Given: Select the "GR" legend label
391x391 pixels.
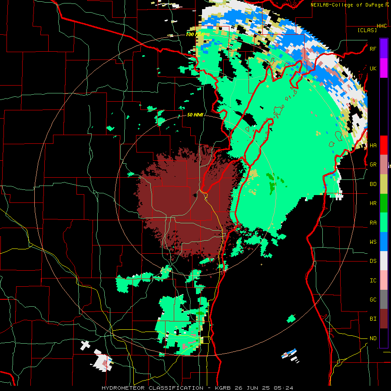Looking at the screenshot, I should coord(373,165).
